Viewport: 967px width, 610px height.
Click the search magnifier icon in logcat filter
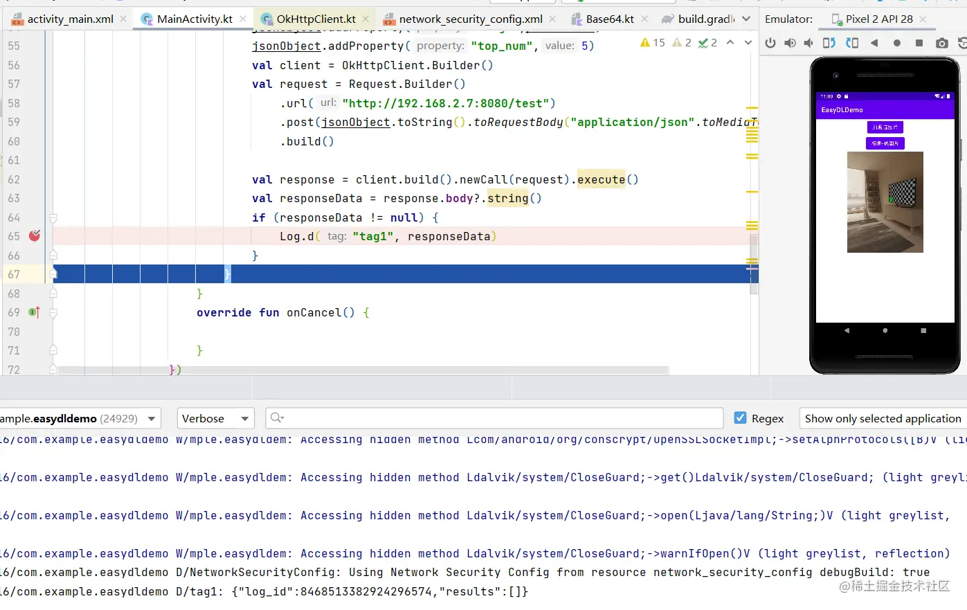point(277,418)
